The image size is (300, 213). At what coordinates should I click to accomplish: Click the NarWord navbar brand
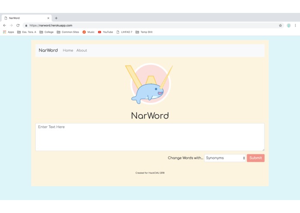pyautogui.click(x=48, y=50)
